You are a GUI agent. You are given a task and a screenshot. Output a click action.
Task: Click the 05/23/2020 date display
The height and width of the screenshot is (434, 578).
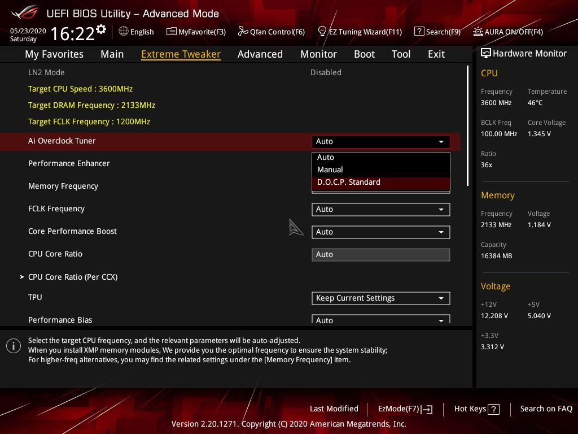pos(28,31)
